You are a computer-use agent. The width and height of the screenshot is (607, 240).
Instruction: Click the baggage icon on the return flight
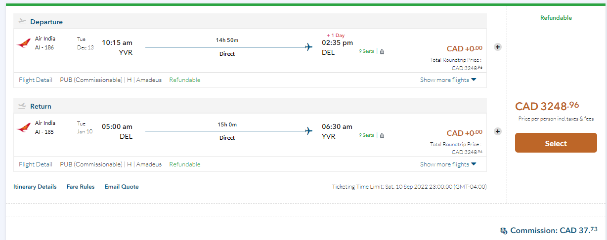(x=382, y=135)
